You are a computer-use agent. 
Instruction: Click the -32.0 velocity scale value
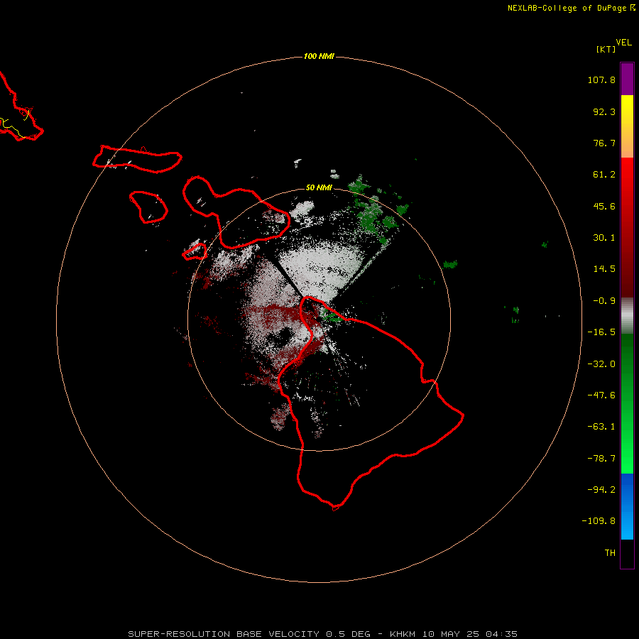[601, 364]
